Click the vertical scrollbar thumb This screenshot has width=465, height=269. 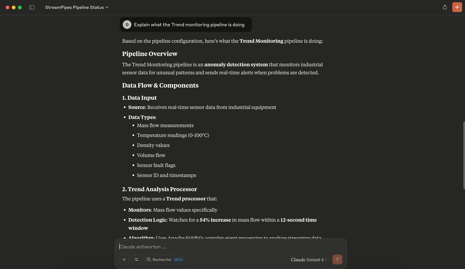tap(463, 155)
